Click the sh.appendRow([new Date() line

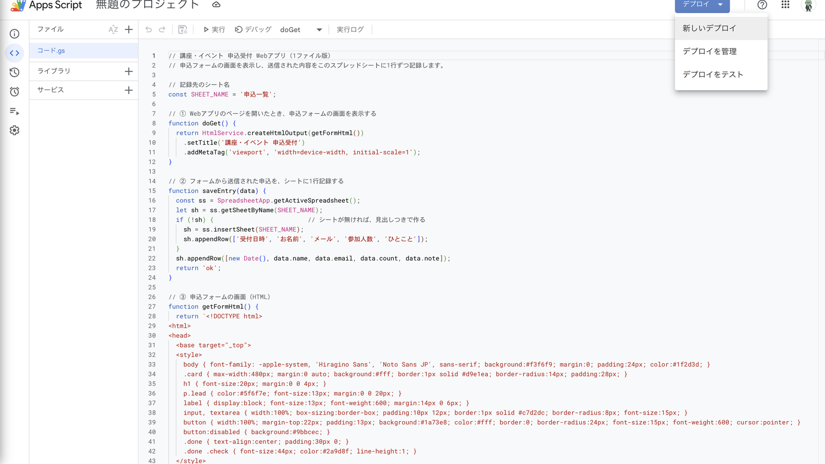[313, 258]
